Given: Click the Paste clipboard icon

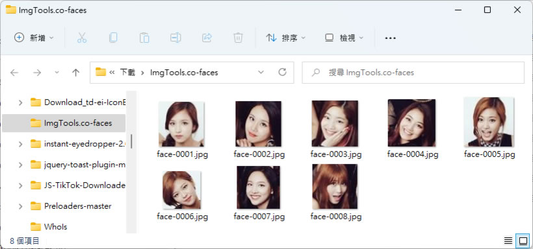Looking at the screenshot, I should pyautogui.click(x=144, y=38).
